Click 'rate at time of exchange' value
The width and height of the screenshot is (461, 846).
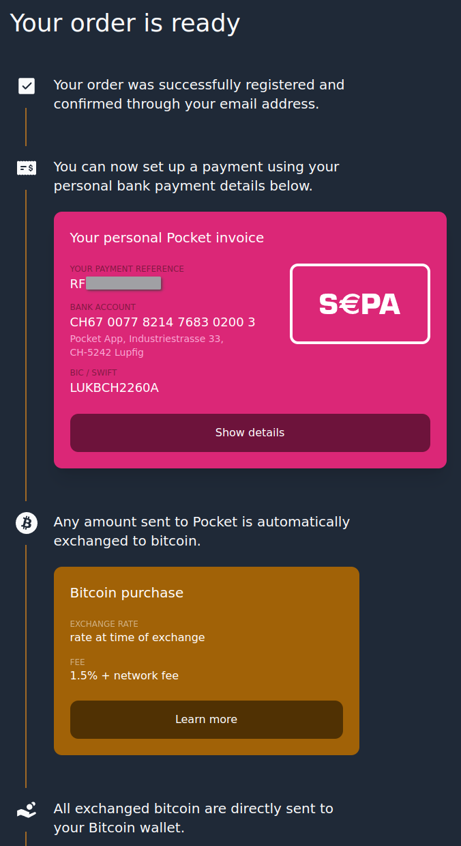(x=138, y=638)
